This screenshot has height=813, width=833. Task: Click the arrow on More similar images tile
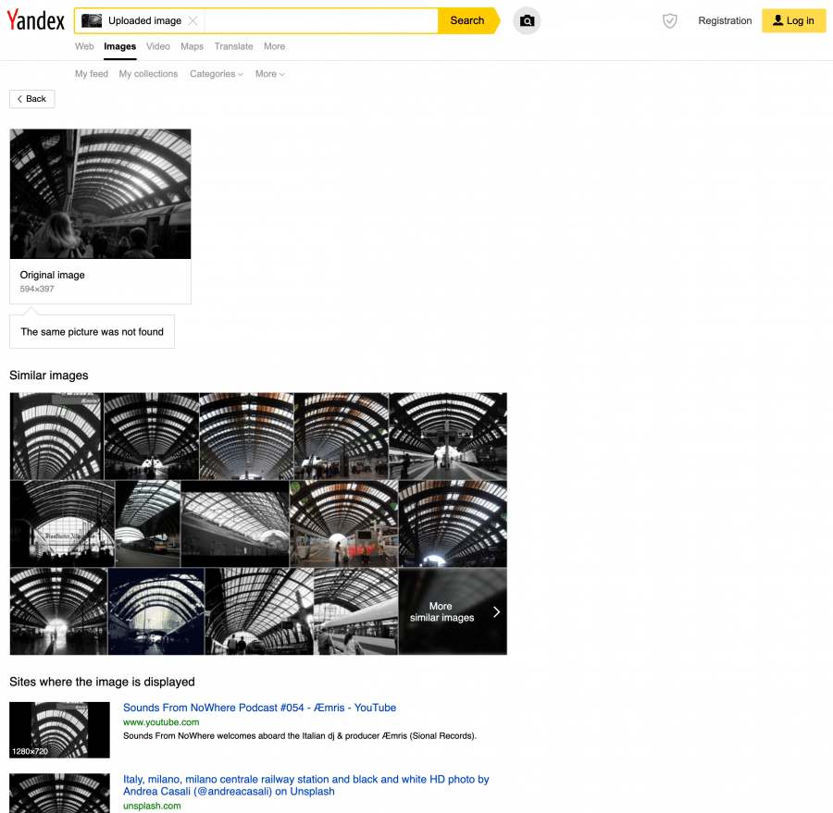[496, 611]
